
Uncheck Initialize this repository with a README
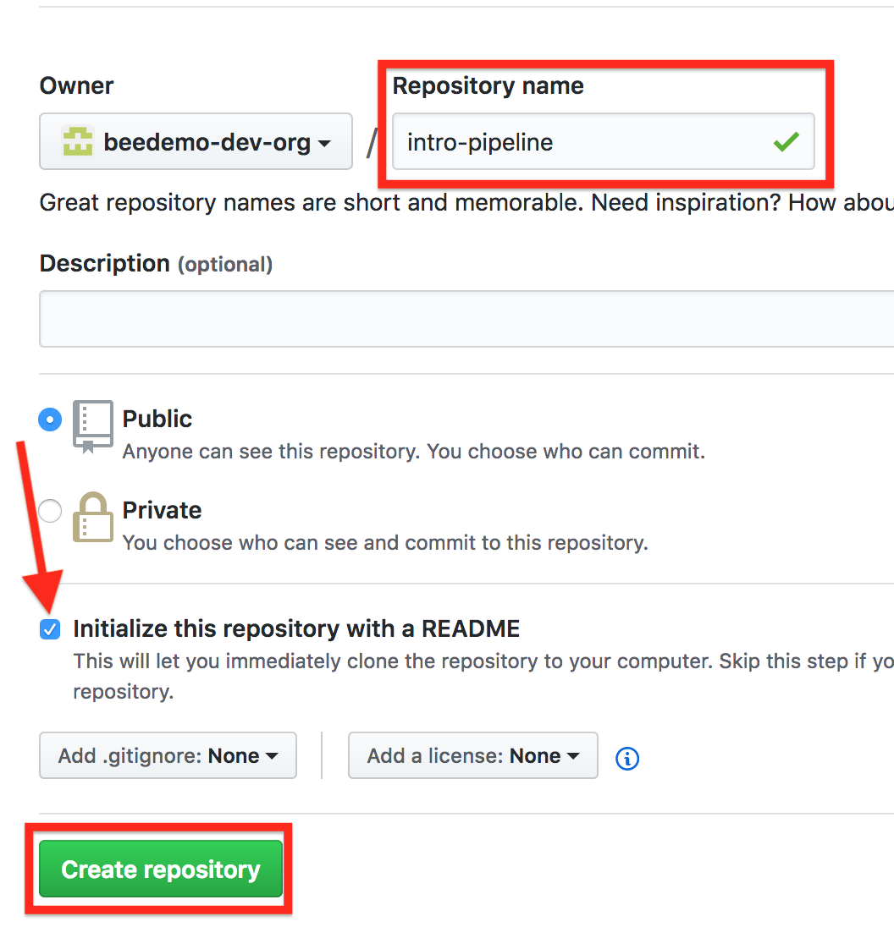click(x=50, y=629)
